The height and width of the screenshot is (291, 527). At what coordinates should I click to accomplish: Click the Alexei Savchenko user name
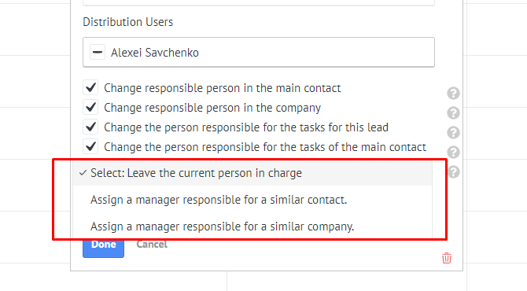pyautogui.click(x=155, y=53)
